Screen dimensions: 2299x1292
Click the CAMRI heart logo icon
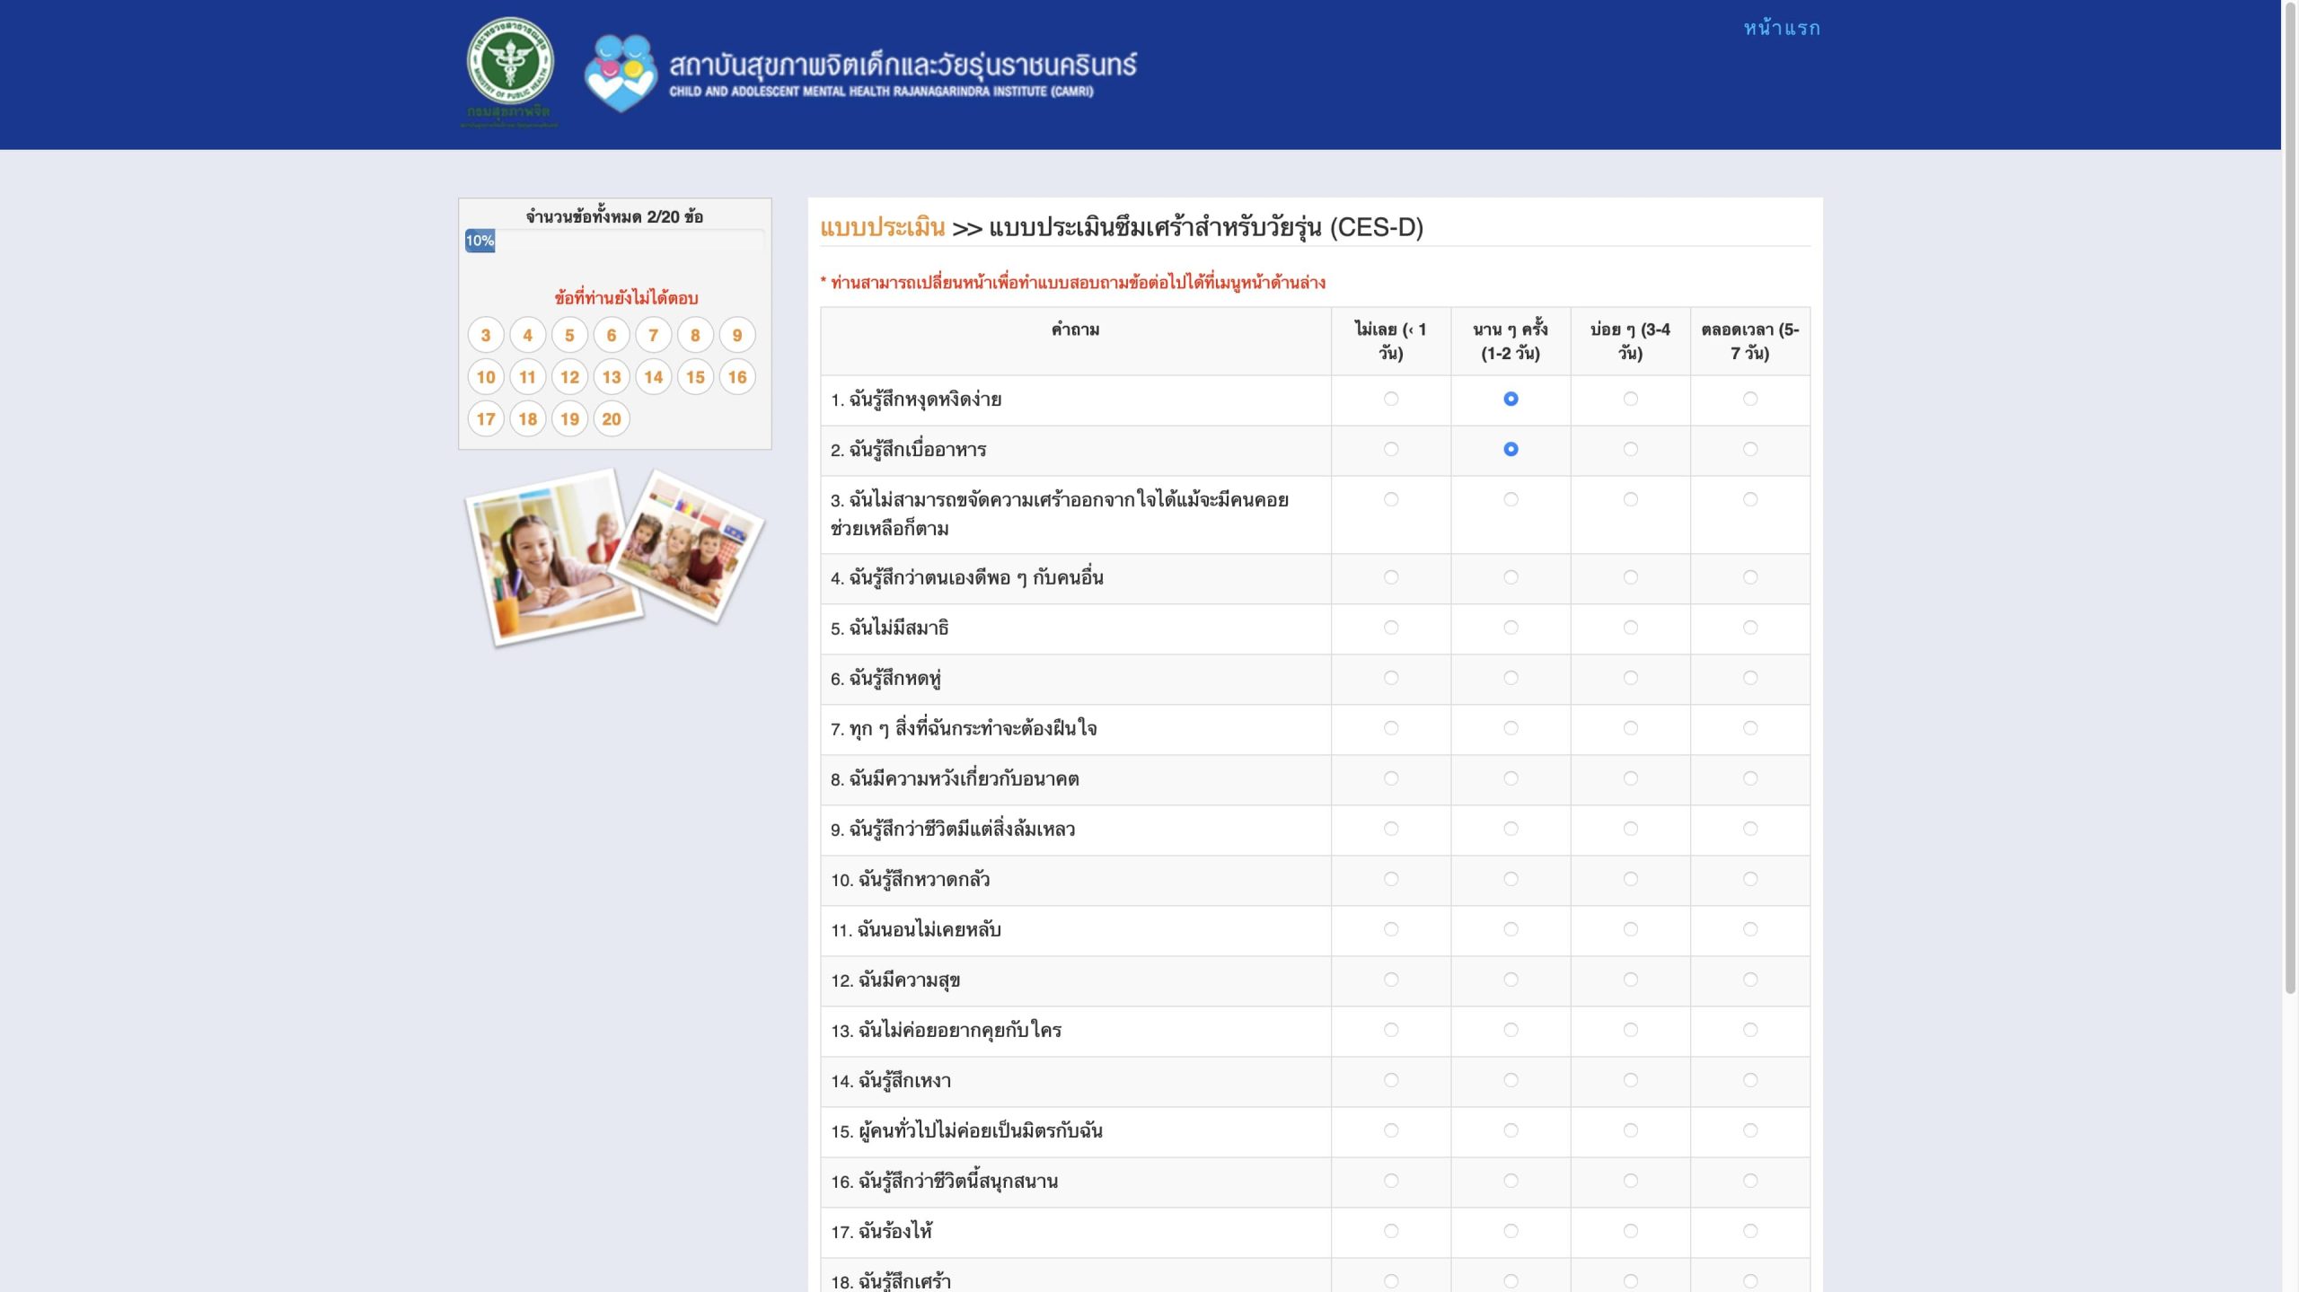coord(620,74)
